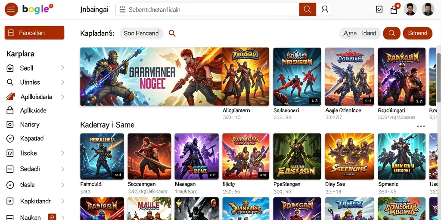Open the three-dots menu for Kaderray i Same

(x=421, y=126)
